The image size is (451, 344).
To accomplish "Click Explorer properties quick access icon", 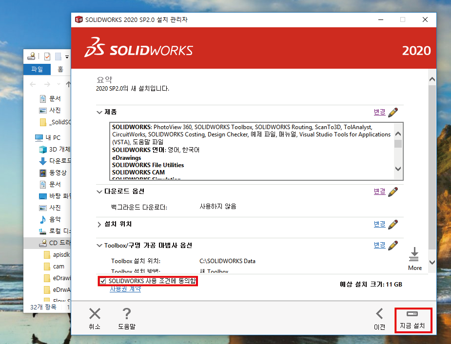I will coord(47,57).
